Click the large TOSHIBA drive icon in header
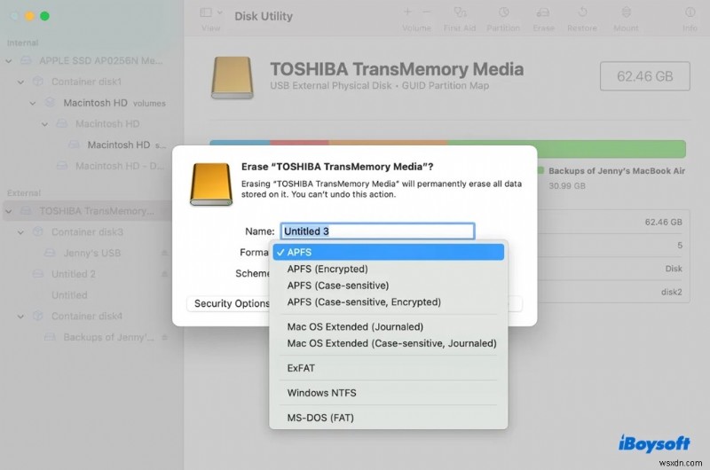 tap(233, 77)
